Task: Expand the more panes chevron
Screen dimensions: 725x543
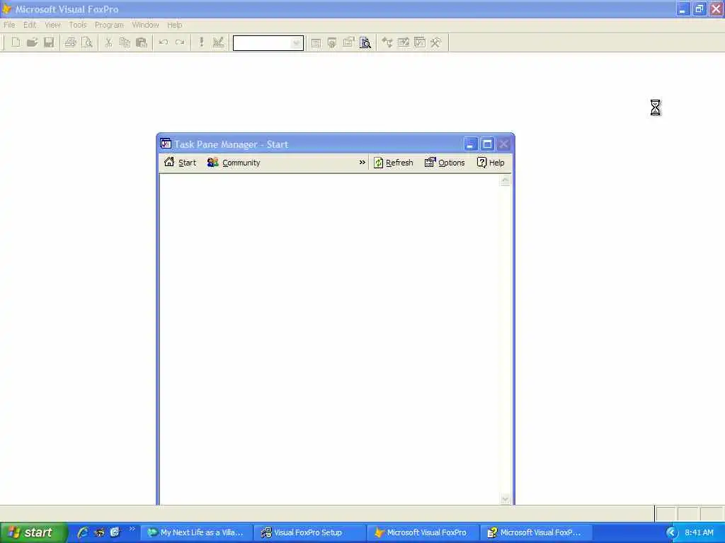Action: 362,163
